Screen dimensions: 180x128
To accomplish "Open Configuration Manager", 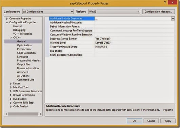I will click(158, 12).
